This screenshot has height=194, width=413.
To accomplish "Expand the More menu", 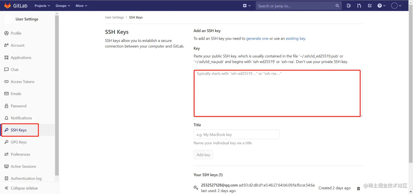I will (81, 6).
